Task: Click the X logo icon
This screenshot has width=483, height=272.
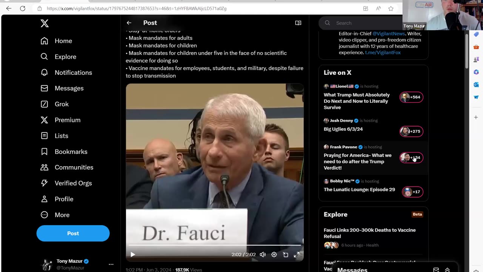Action: point(45,23)
